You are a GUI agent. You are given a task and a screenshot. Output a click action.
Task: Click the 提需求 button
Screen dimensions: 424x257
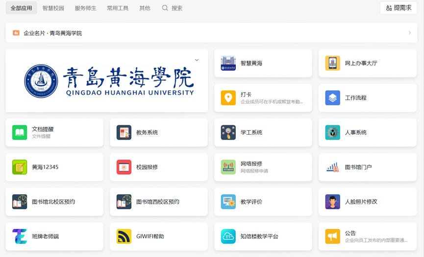coord(399,8)
